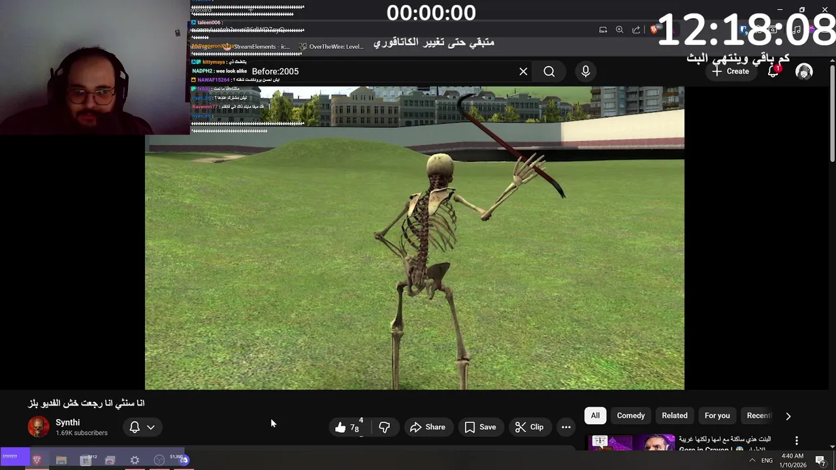Open Settings gear from taskbar

pyautogui.click(x=135, y=460)
